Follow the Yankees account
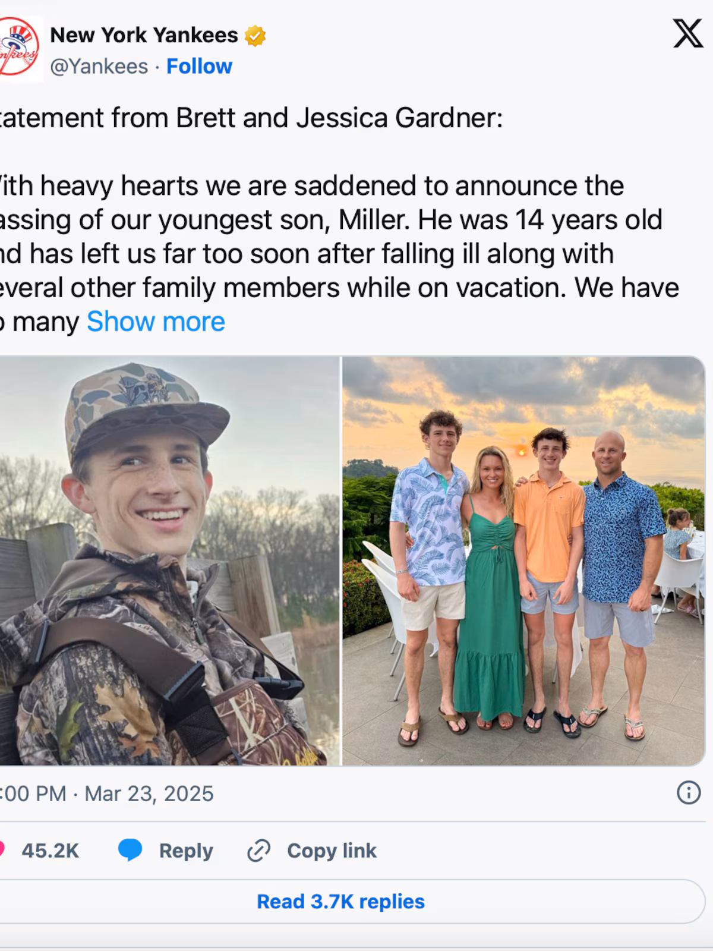713x951 pixels. point(199,66)
